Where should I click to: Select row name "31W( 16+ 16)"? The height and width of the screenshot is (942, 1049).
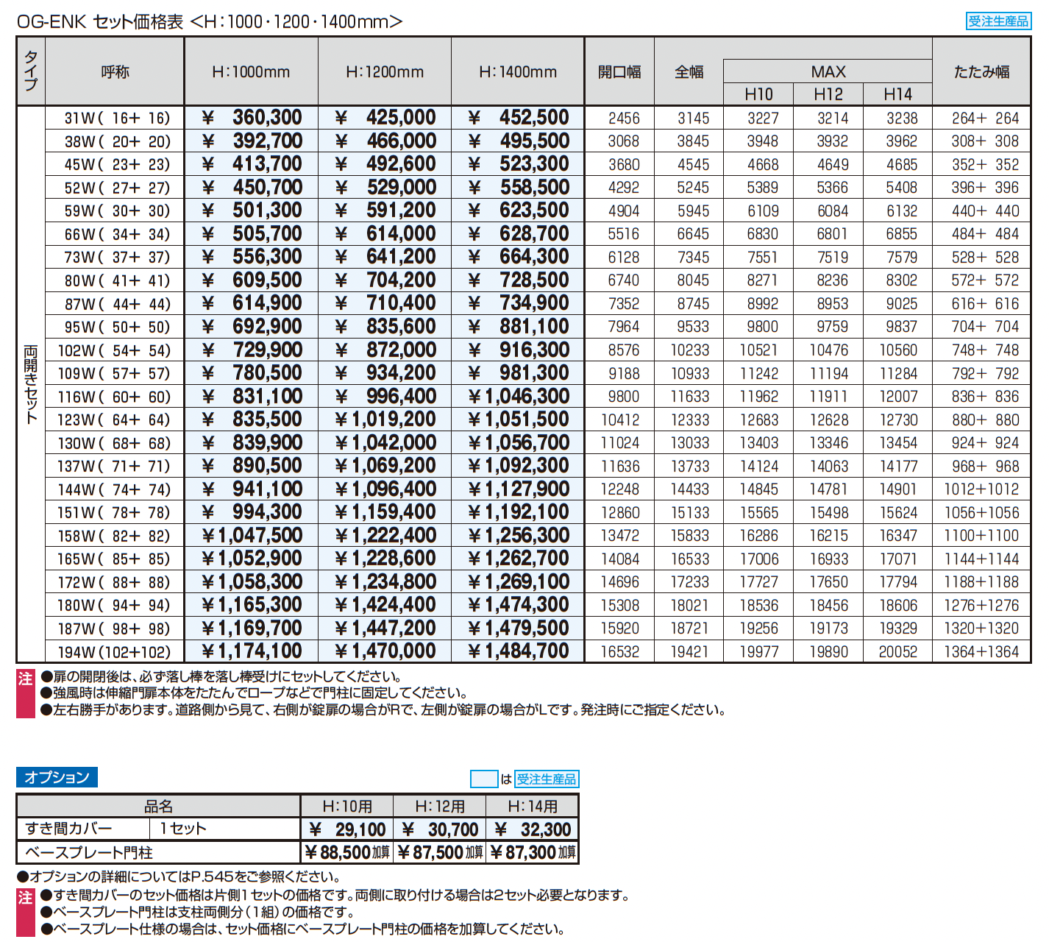[x=117, y=118]
